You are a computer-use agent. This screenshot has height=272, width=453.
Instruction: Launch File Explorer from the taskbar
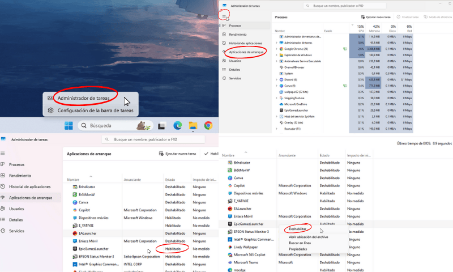[x=193, y=125]
